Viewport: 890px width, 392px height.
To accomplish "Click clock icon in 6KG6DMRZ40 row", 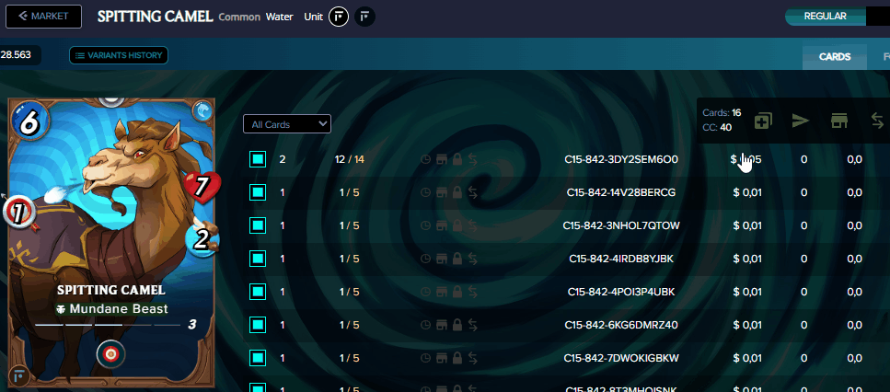I will 426,325.
